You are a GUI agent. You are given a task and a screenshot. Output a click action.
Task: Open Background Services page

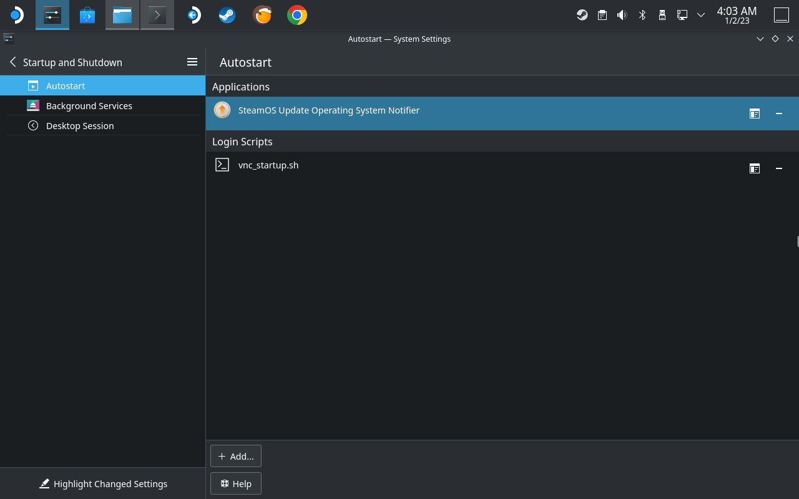pos(102,105)
